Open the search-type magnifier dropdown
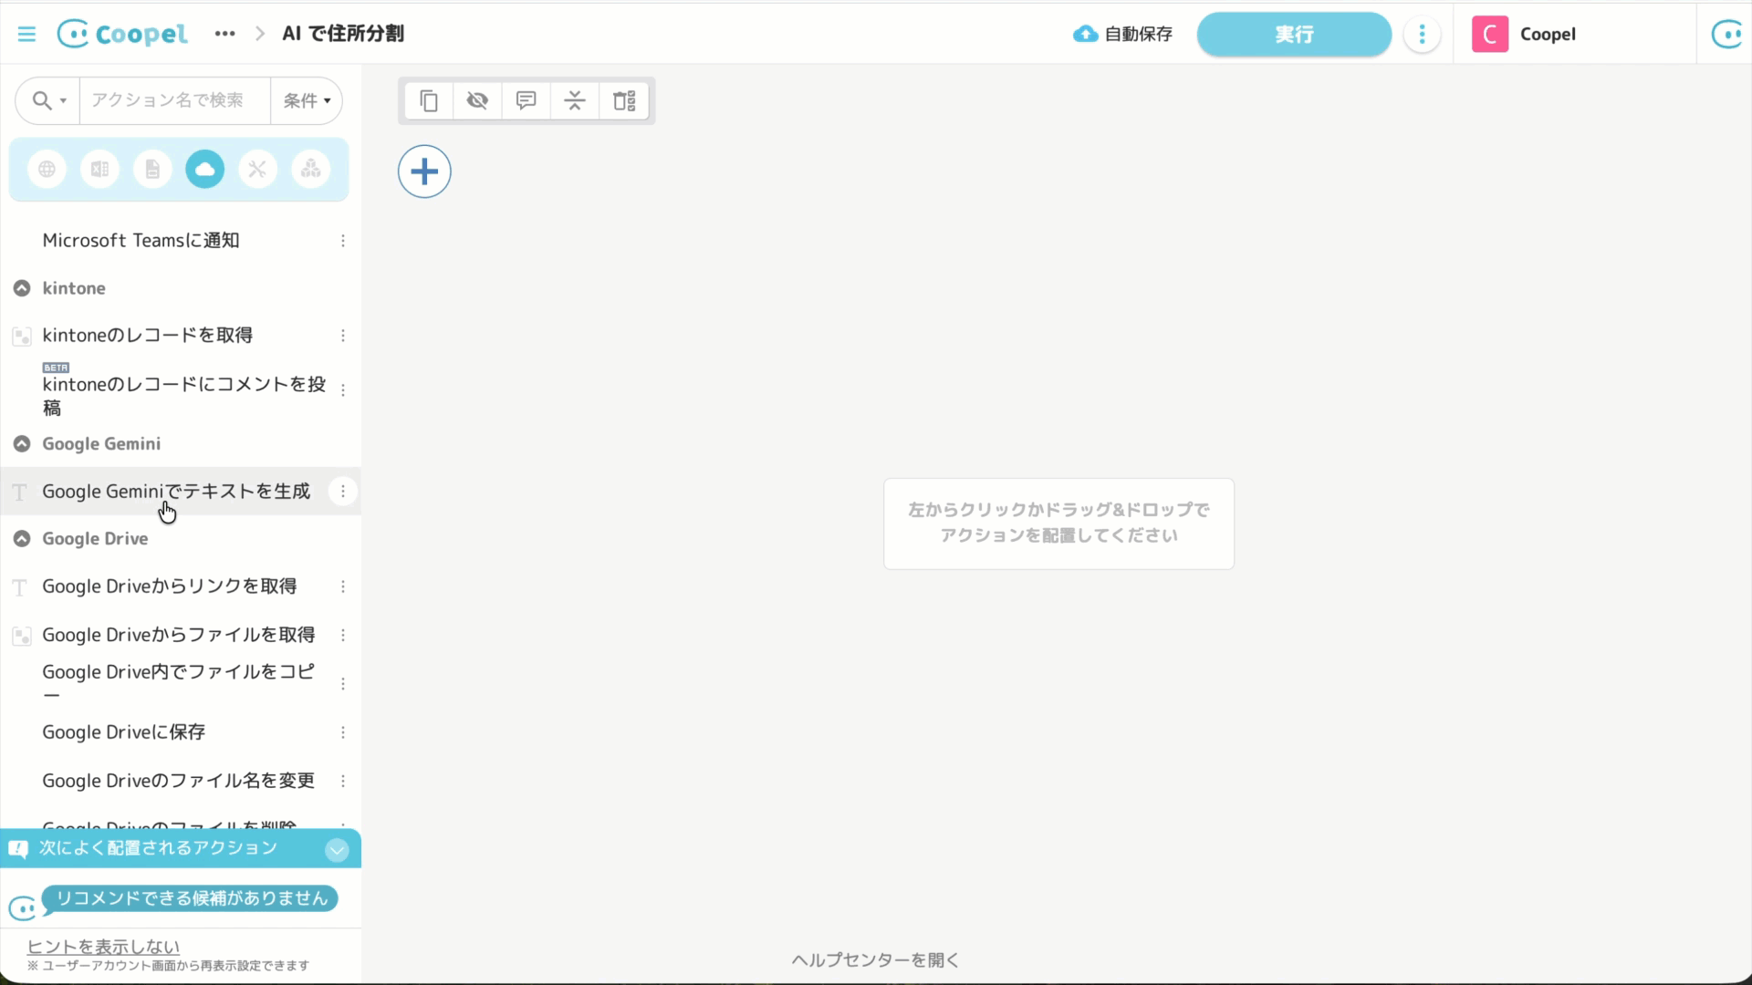Image resolution: width=1752 pixels, height=985 pixels. tap(48, 100)
